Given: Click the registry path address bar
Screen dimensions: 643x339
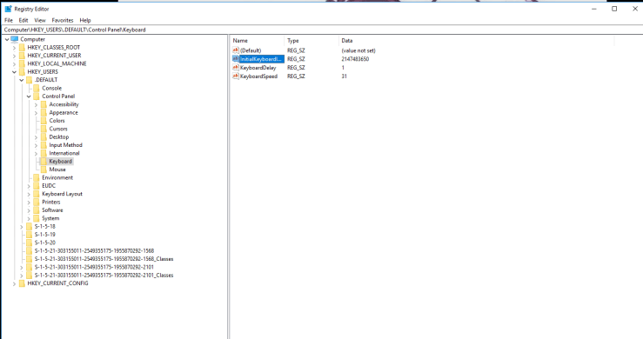Looking at the screenshot, I should [x=322, y=30].
